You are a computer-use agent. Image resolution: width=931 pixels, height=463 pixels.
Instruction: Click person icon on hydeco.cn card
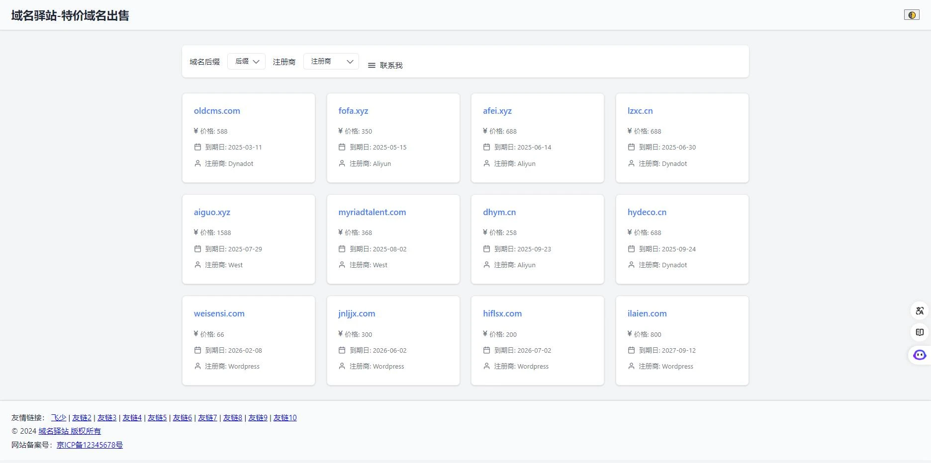(631, 265)
